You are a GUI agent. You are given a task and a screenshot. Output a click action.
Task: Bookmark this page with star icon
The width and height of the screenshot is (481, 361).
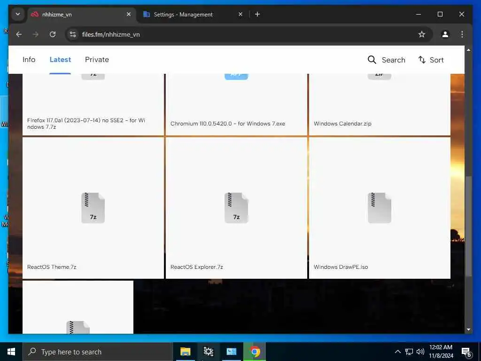(x=422, y=34)
